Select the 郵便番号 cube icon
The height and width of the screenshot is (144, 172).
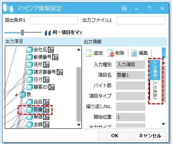[30, 57]
